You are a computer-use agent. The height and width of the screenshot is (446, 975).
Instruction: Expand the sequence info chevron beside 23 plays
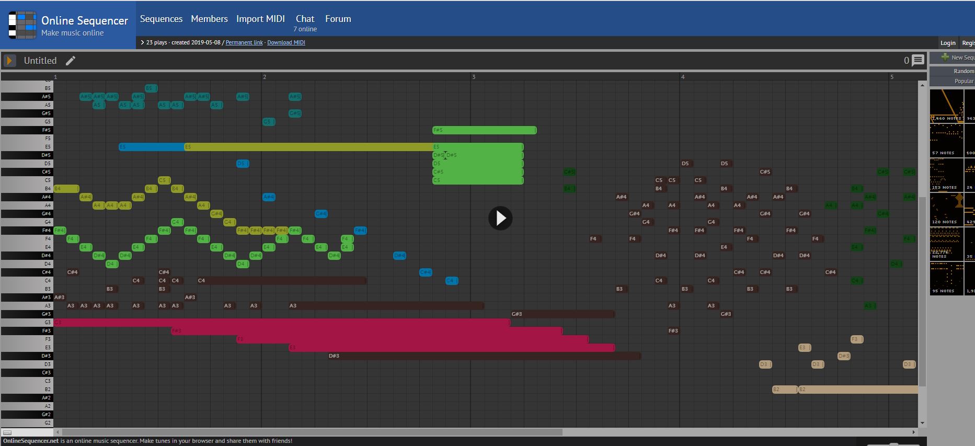click(x=142, y=42)
